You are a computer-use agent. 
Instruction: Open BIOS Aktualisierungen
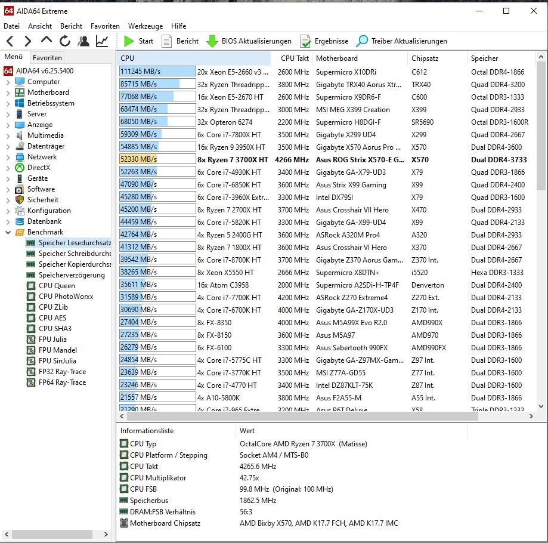249,41
